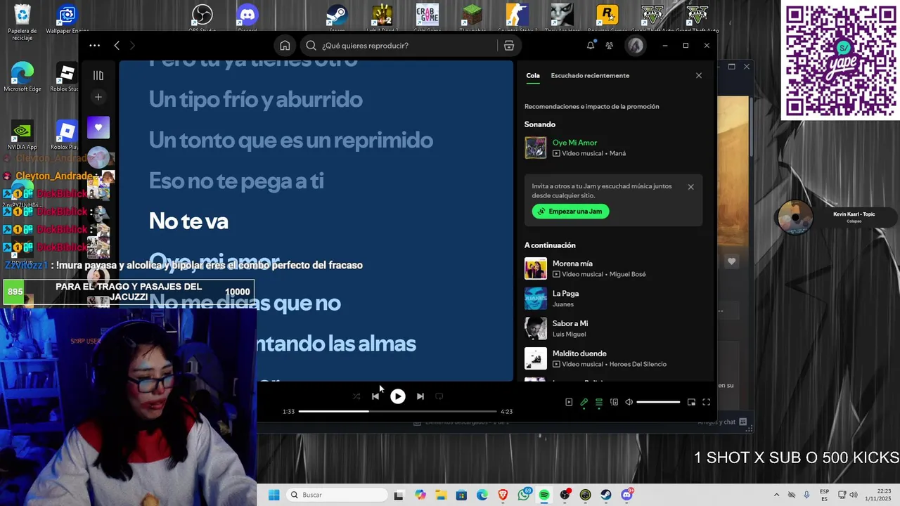Open Windows Start menu
This screenshot has width=900, height=506.
click(274, 495)
